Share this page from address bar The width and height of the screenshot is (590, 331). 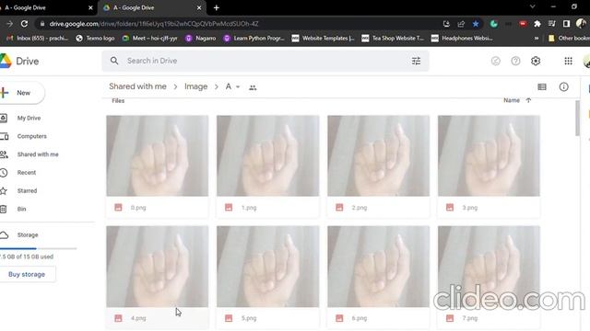461,24
